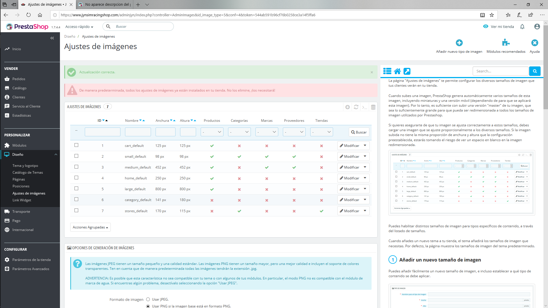Click the notifications bell icon

[522, 27]
